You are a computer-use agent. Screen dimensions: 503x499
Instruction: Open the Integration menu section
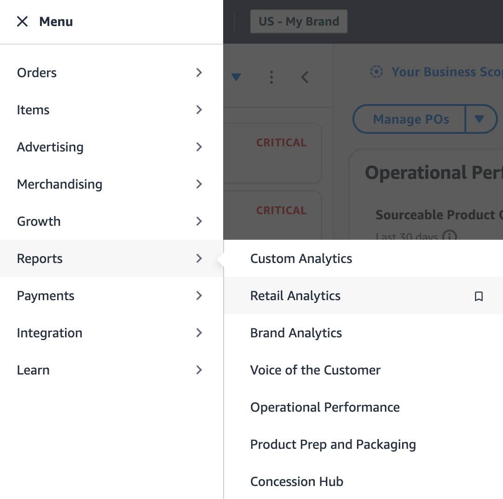[111, 333]
